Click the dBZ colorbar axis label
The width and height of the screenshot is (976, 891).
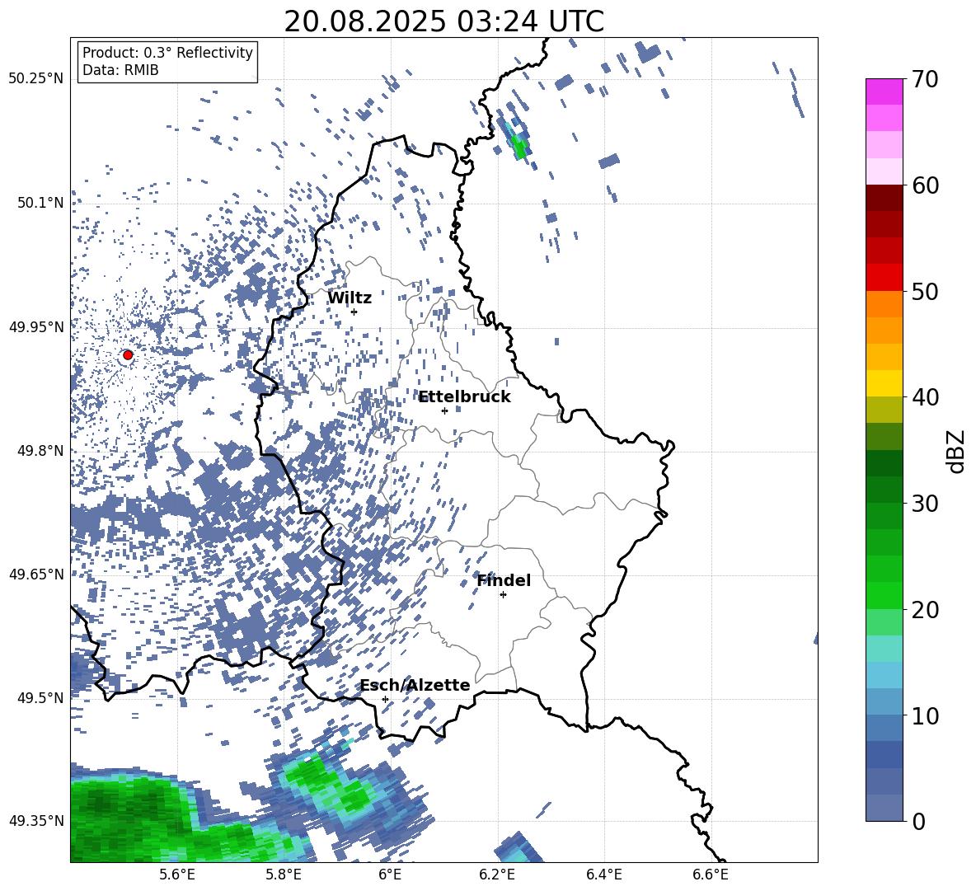pos(956,451)
